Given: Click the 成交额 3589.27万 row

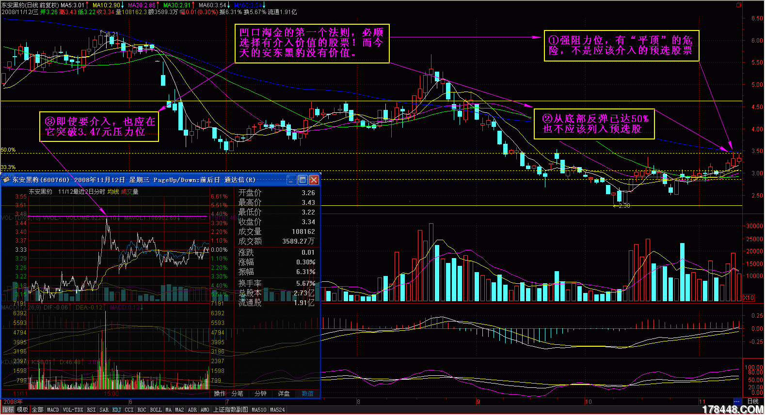Looking at the screenshot, I should (276, 241).
